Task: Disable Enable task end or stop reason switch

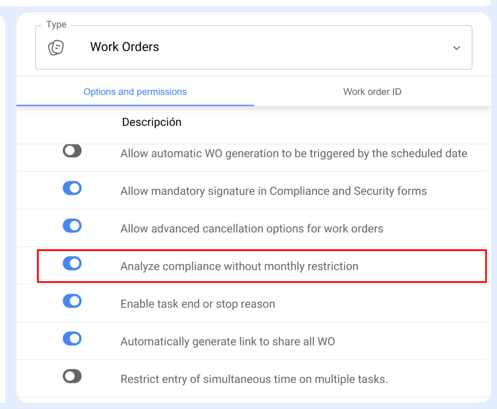Action: coord(72,301)
